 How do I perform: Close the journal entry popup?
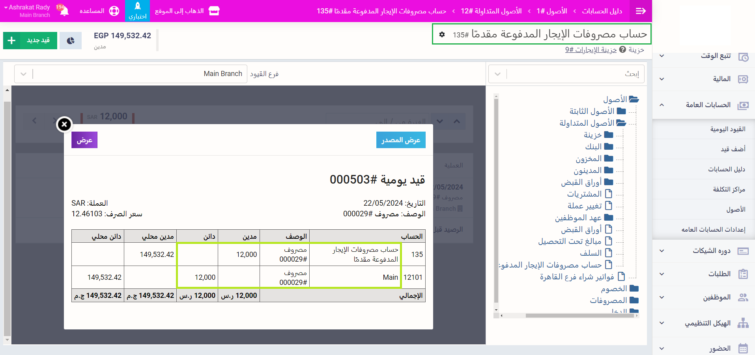click(64, 125)
